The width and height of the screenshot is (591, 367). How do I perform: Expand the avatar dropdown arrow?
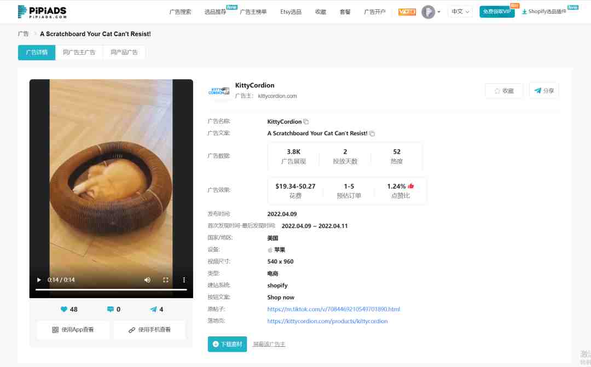click(x=439, y=11)
